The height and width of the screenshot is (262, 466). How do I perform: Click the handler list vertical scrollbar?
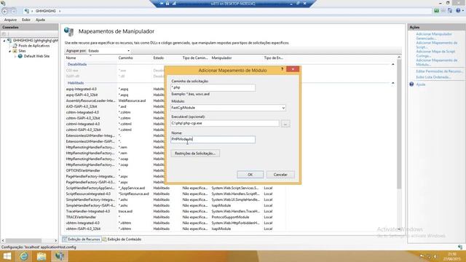[399, 124]
